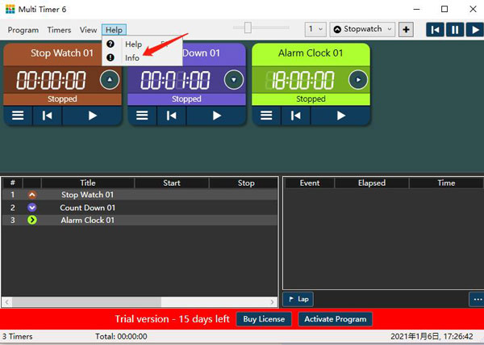Click green alarm icon in row 3
The image size is (484, 345).
click(x=32, y=220)
